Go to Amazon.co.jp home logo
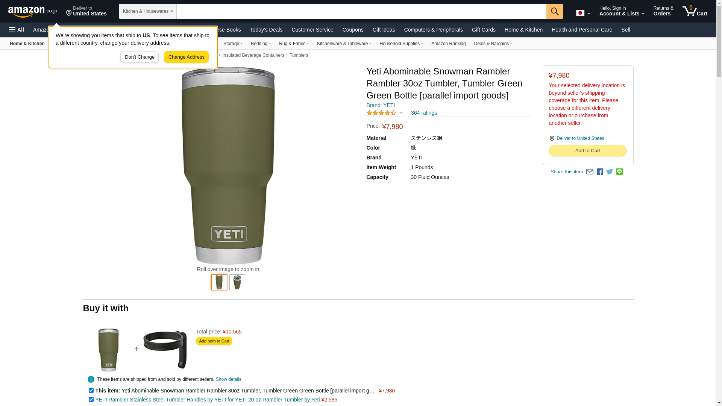Image resolution: width=722 pixels, height=406 pixels. [33, 11]
